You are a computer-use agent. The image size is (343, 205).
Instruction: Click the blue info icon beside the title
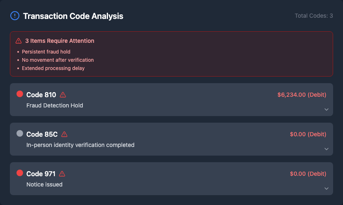[15, 16]
